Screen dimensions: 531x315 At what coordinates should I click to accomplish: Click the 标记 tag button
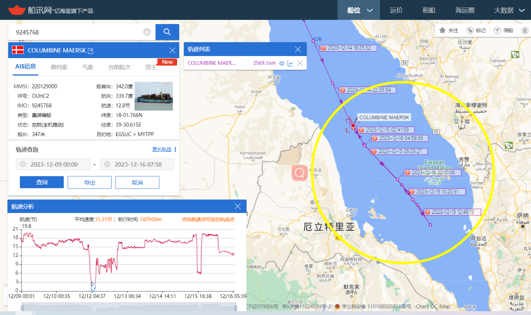(476, 30)
